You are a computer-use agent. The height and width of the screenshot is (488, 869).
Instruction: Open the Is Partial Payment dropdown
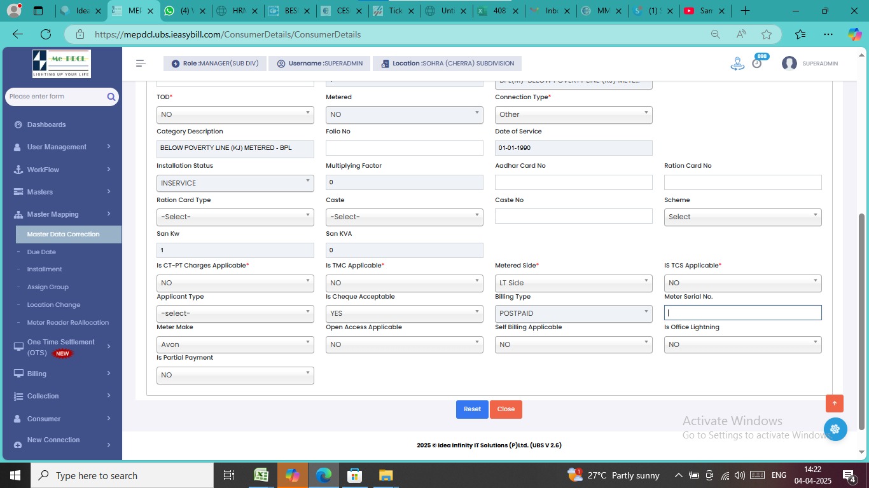(x=235, y=375)
